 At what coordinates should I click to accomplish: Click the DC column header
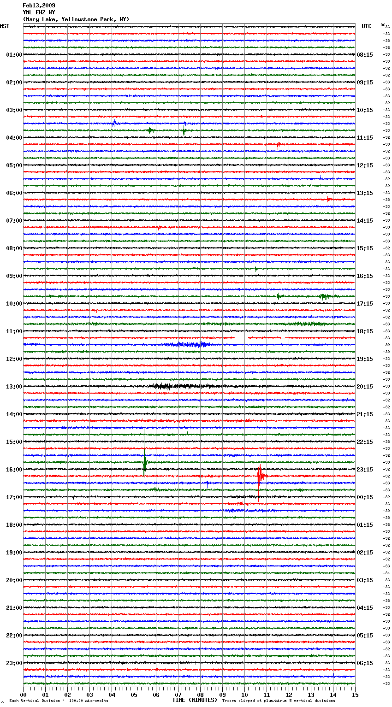point(383,25)
